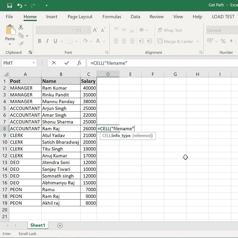Open the General number format dropdown
Viewport: 238px width, 238px height.
tap(222, 30)
